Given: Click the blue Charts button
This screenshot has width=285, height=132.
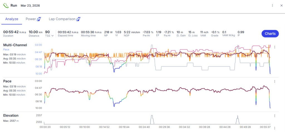Looking at the screenshot, I should pyautogui.click(x=270, y=34).
